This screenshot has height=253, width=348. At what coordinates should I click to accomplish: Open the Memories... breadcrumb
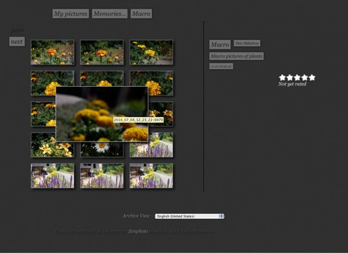tap(109, 14)
